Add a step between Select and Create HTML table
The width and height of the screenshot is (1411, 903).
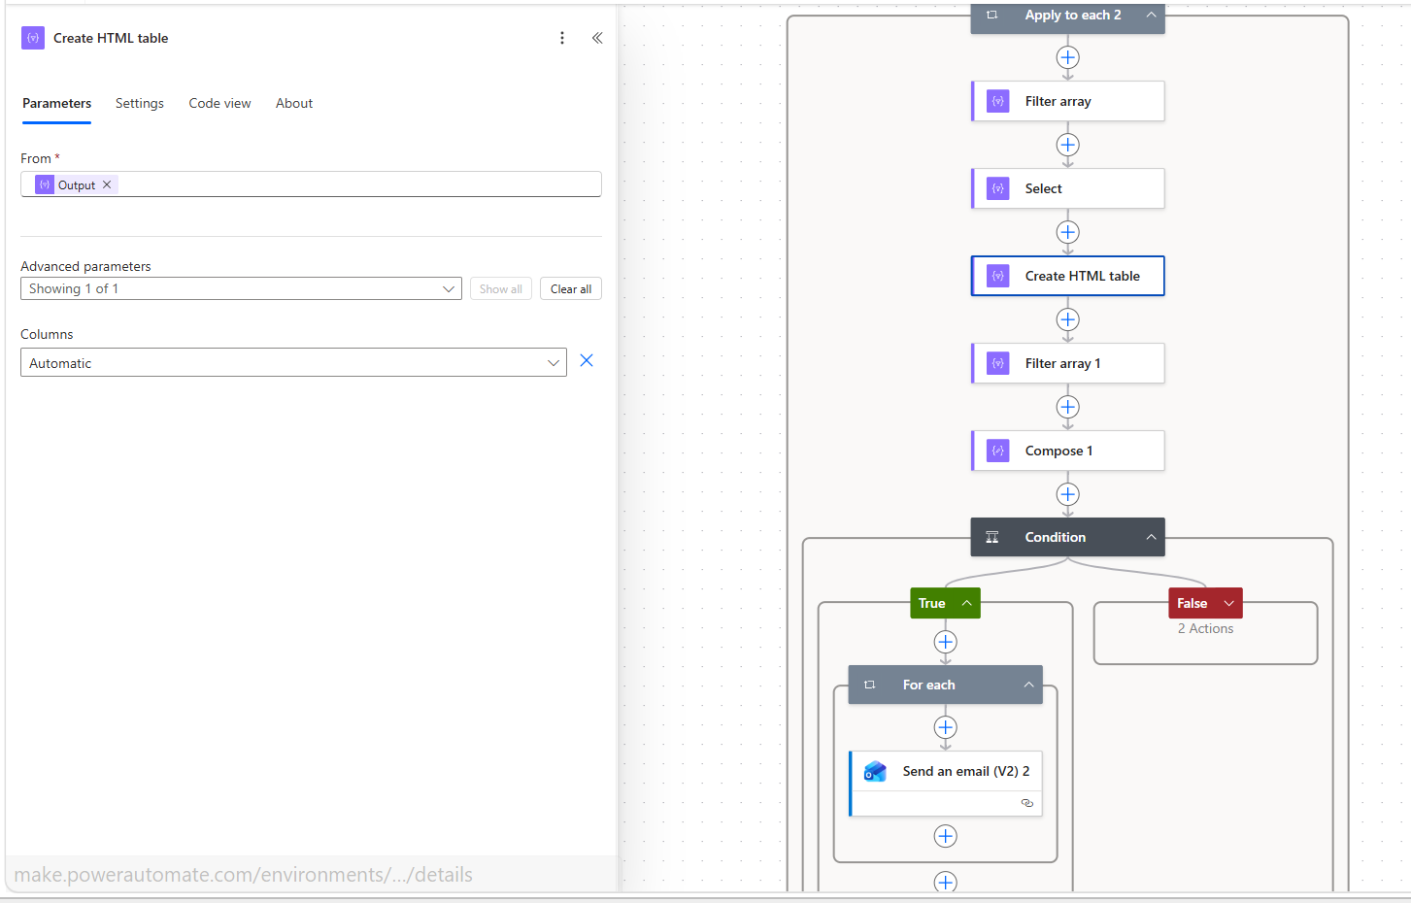point(1068,232)
